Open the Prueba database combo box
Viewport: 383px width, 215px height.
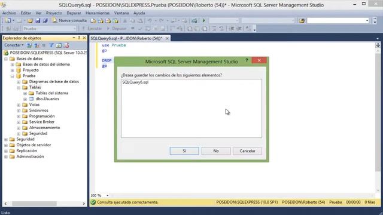(49, 29)
